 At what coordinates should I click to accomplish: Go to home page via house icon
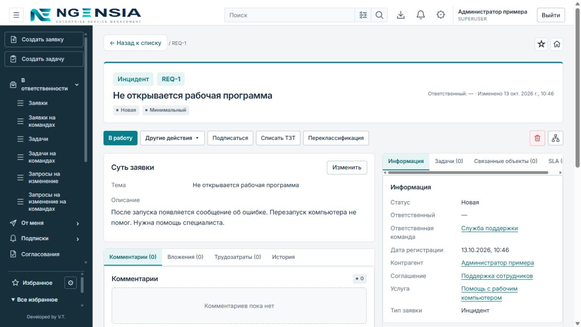pyautogui.click(x=557, y=44)
